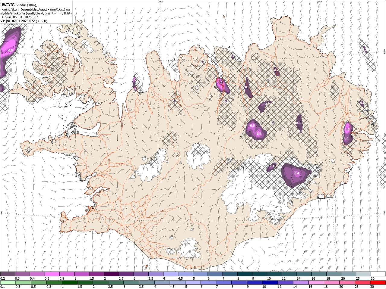Click the "15W" longitude label
The height and width of the screenshot is (289, 386).
pos(319,2)
